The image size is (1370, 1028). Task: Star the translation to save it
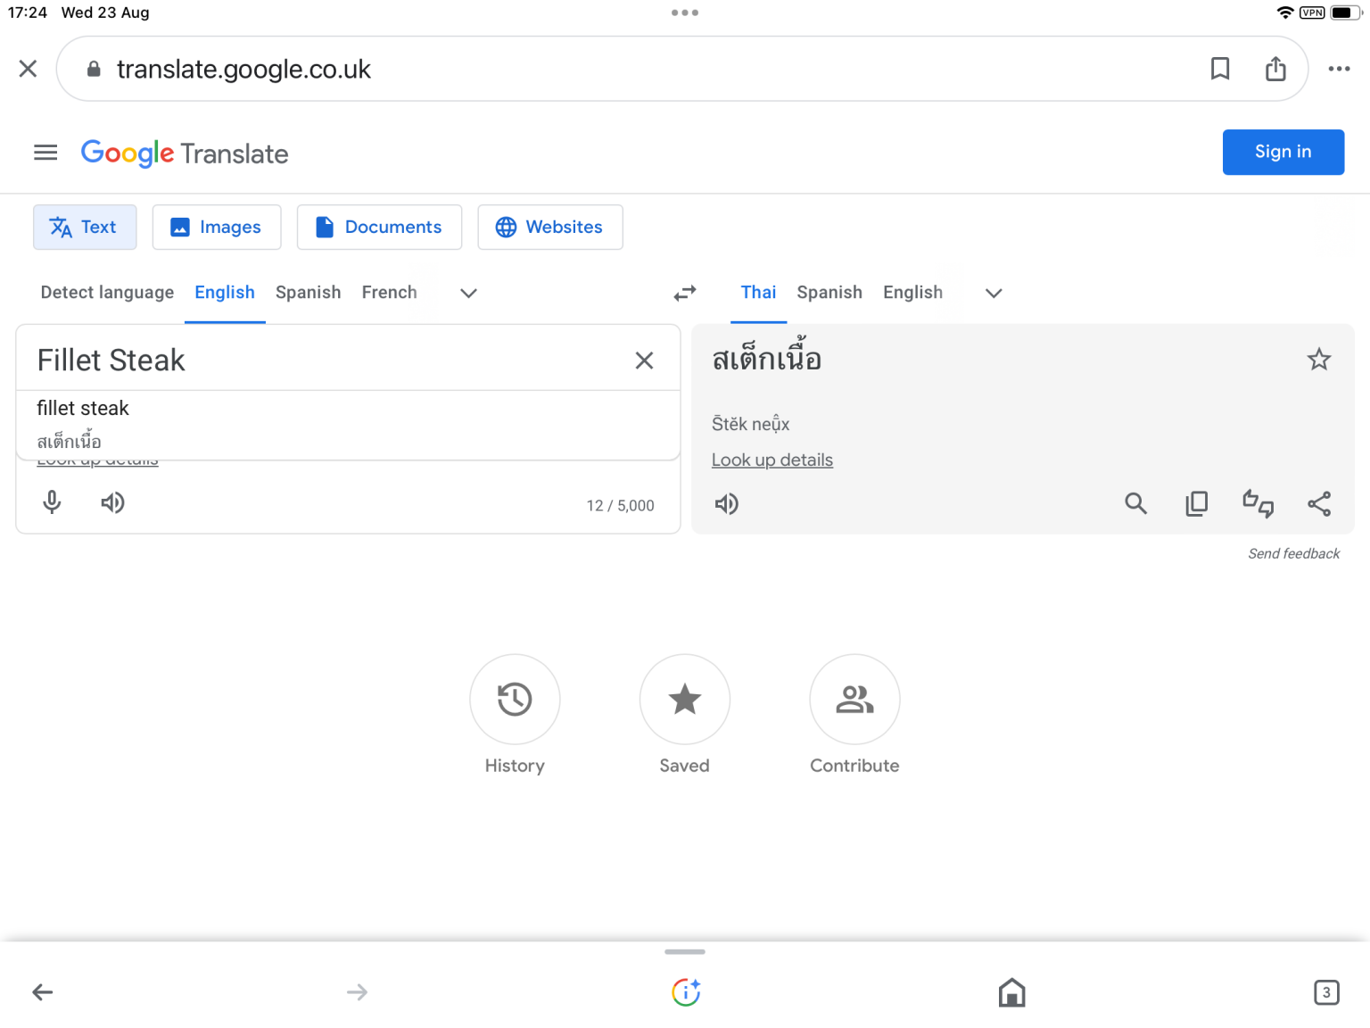tap(1318, 360)
